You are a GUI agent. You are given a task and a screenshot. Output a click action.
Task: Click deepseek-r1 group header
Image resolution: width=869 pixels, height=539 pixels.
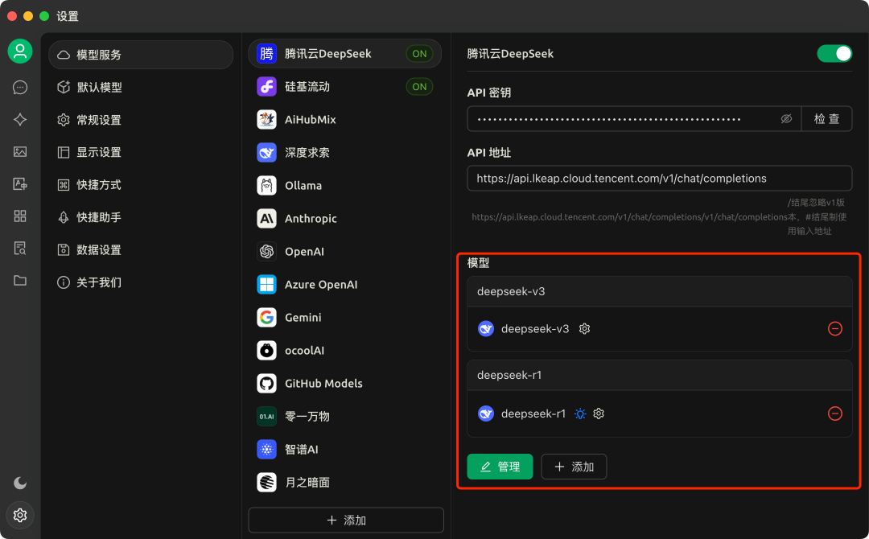coord(660,375)
